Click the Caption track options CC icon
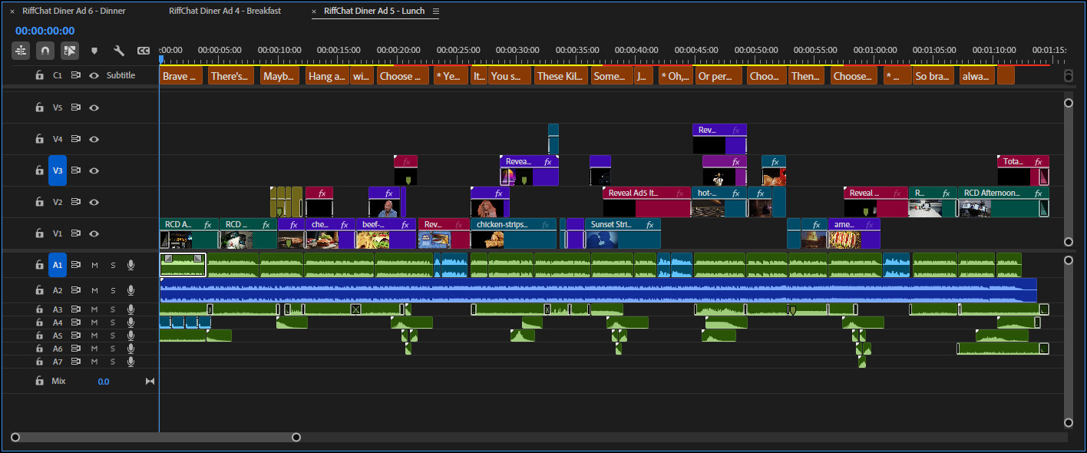The width and height of the screenshot is (1087, 453). [144, 51]
